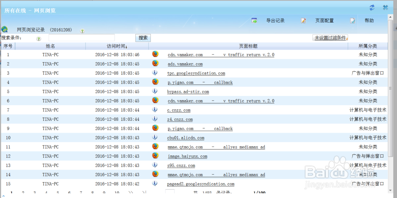This screenshot has width=397, height=198.
Task: Click 计算机与电子技术 category in row 7
Action: (368, 110)
